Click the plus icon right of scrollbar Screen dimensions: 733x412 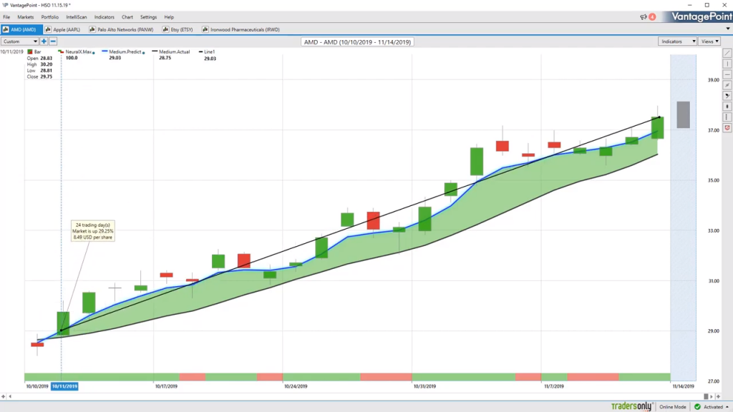pyautogui.click(x=719, y=396)
